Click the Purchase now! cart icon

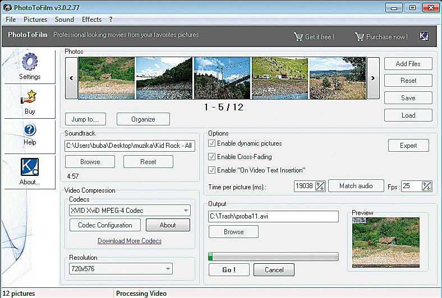(x=360, y=36)
